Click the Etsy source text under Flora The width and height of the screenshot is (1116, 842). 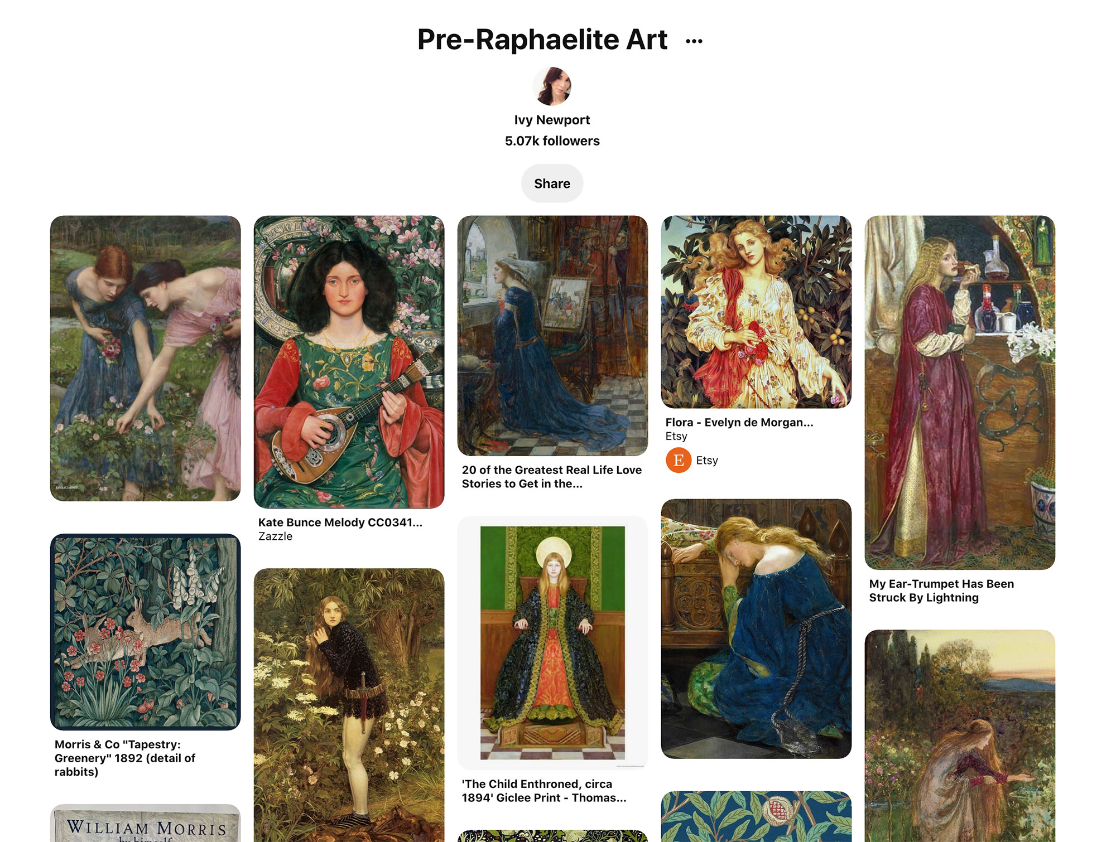click(676, 436)
